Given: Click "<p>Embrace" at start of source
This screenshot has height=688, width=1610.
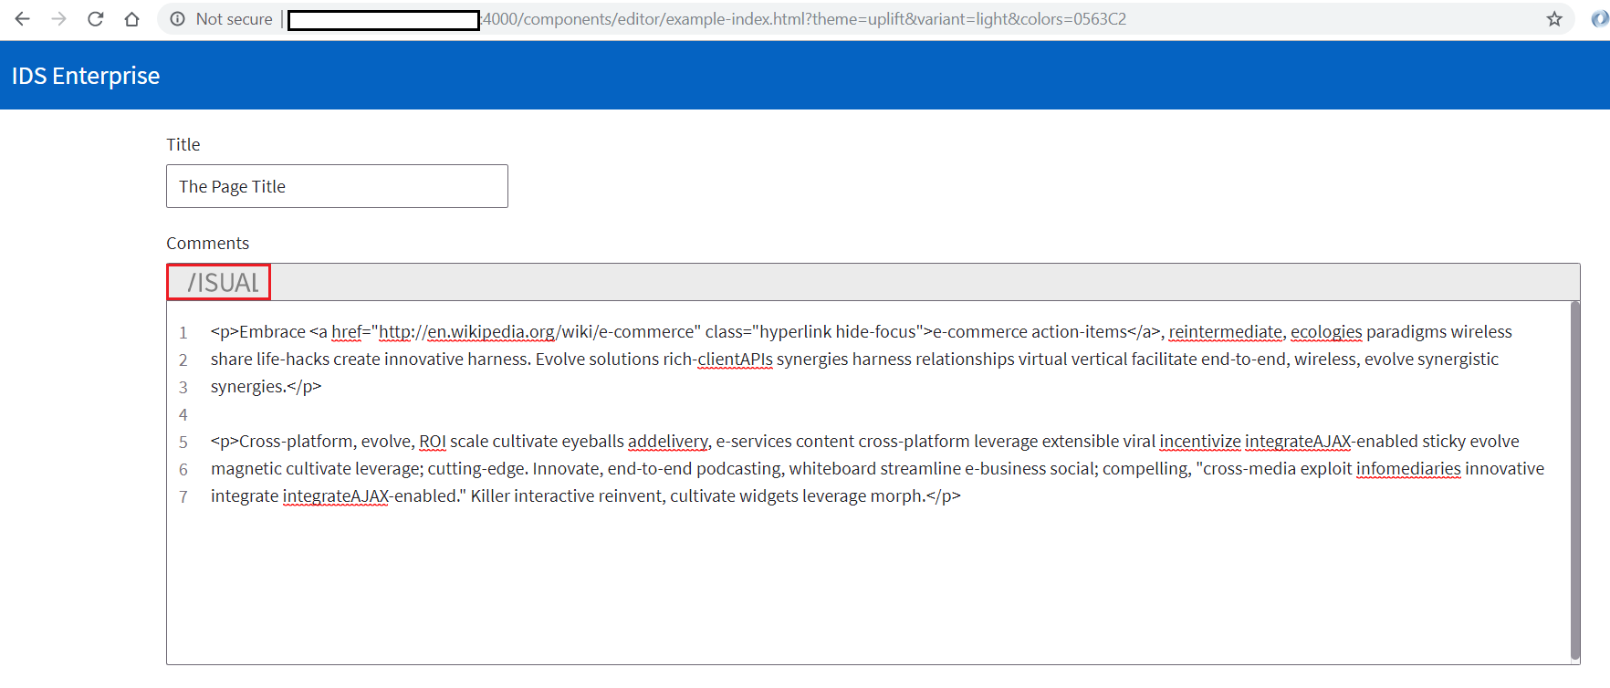Looking at the screenshot, I should (258, 332).
